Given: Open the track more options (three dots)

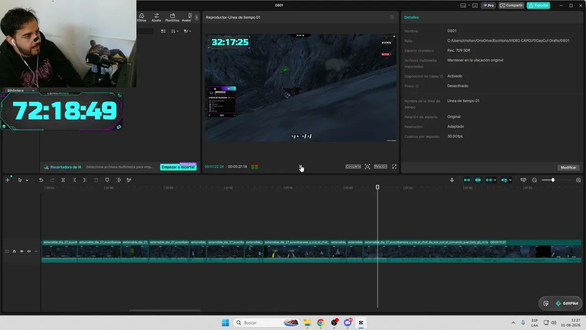Looking at the screenshot, I should [x=36, y=251].
